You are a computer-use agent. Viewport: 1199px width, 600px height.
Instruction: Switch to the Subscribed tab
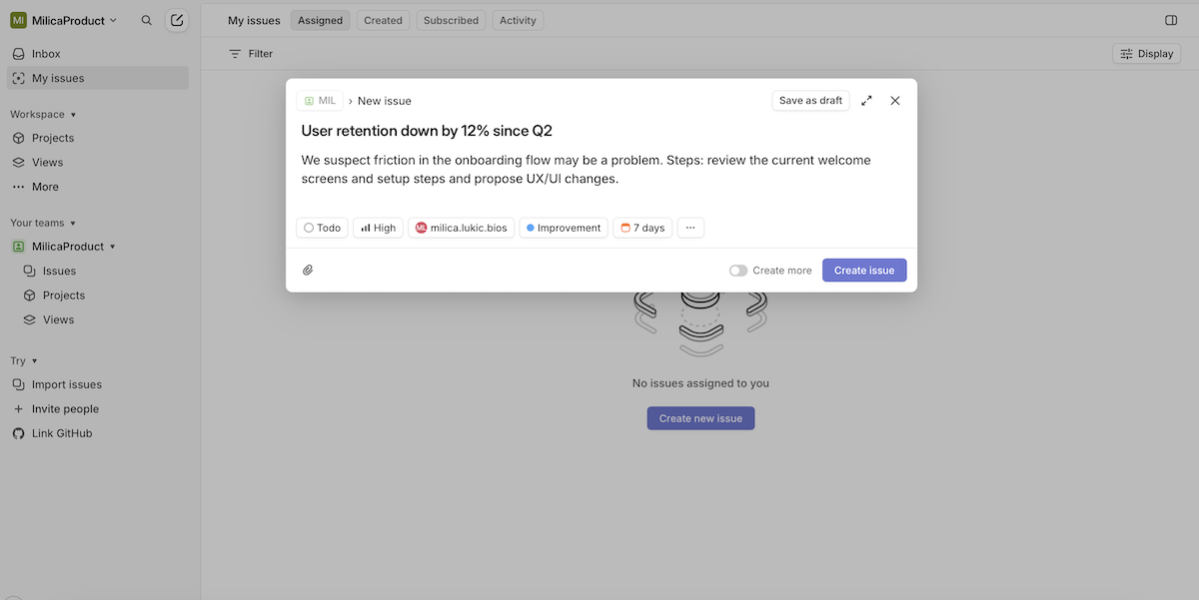click(451, 20)
